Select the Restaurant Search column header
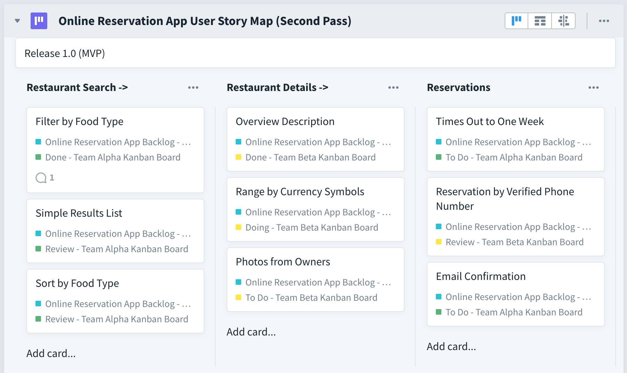Viewport: 627px width, 373px height. coord(77,88)
